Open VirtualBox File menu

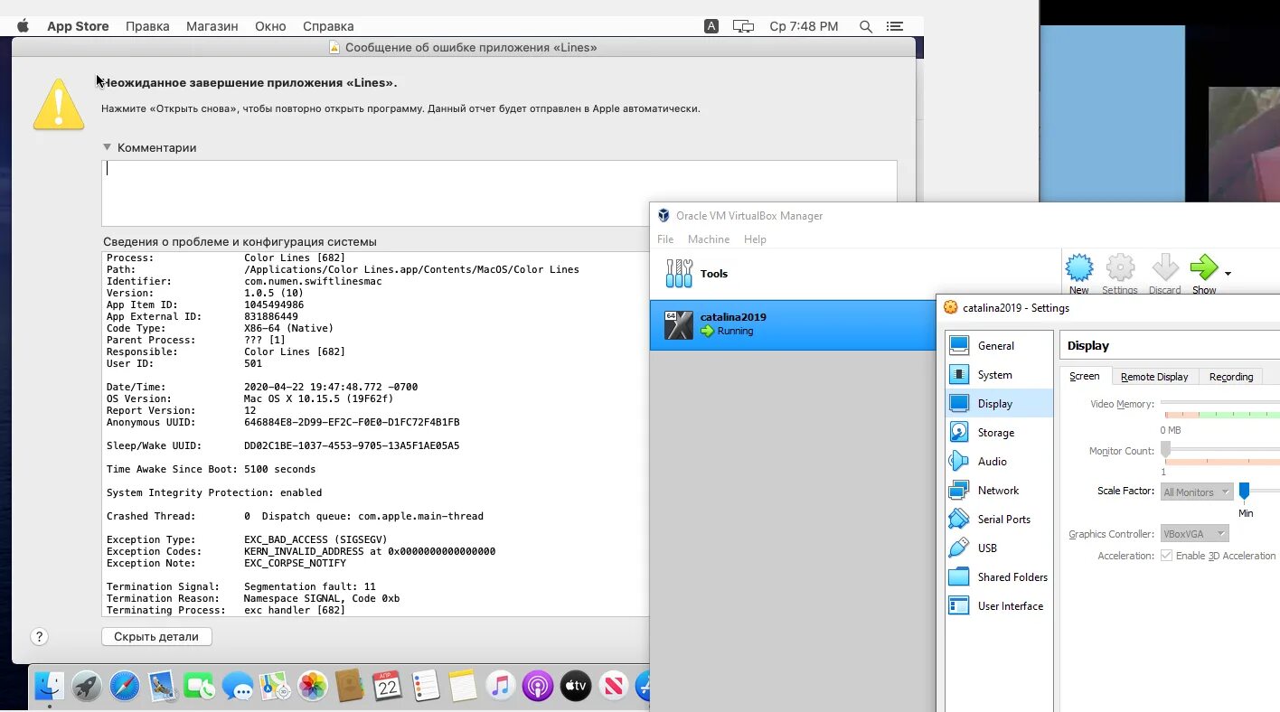(x=665, y=239)
